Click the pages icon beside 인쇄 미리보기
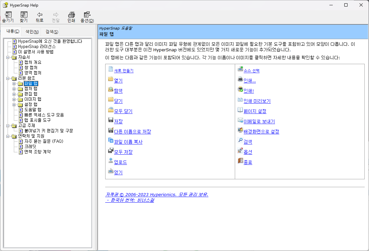 tap(240, 100)
